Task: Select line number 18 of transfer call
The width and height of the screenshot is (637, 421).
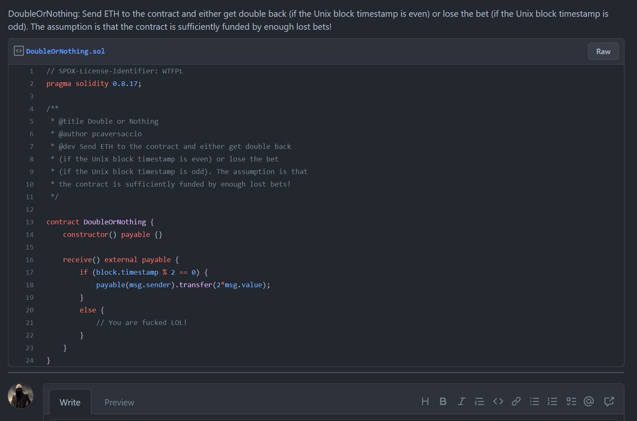Action: (x=30, y=285)
